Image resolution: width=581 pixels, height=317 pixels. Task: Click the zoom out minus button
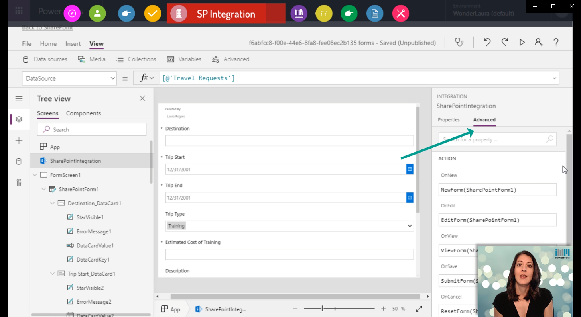295,309
